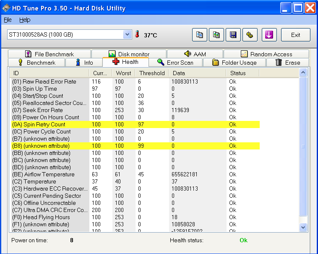Open the Help menu

pos(25,20)
